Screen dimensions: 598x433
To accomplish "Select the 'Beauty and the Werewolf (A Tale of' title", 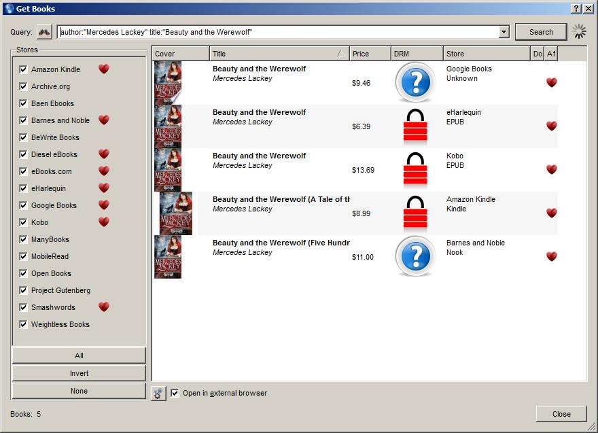I will 281,199.
